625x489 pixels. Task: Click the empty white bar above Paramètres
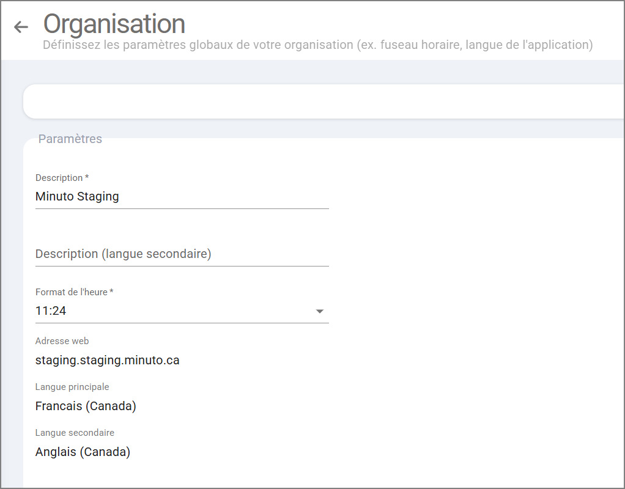(x=324, y=101)
